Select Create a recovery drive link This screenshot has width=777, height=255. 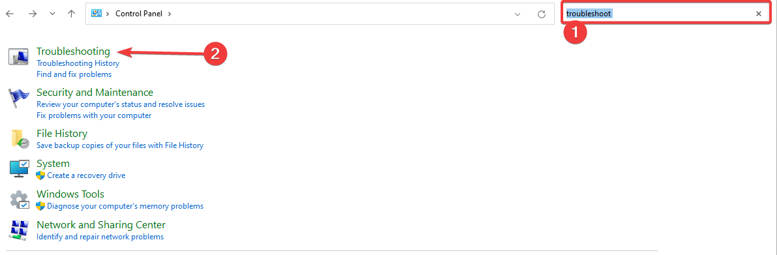point(86,175)
